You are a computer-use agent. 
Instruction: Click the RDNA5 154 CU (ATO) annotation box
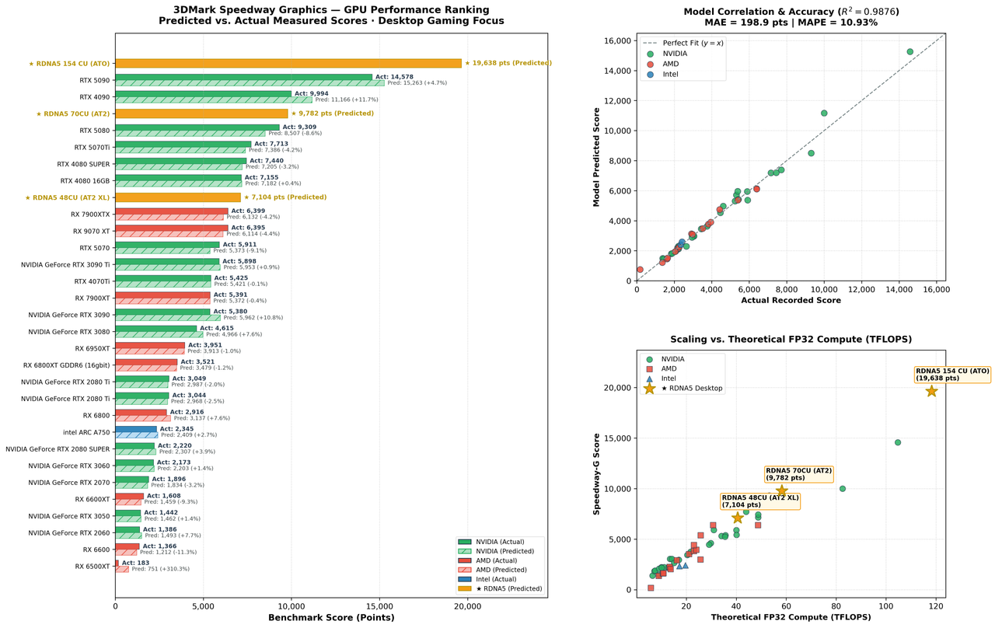[x=952, y=375]
